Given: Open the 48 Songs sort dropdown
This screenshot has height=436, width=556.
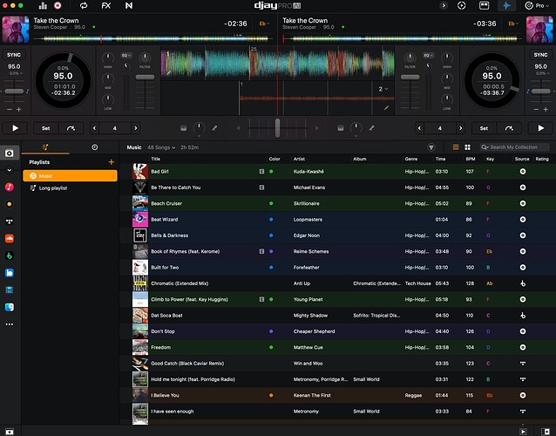Looking at the screenshot, I should coord(161,147).
